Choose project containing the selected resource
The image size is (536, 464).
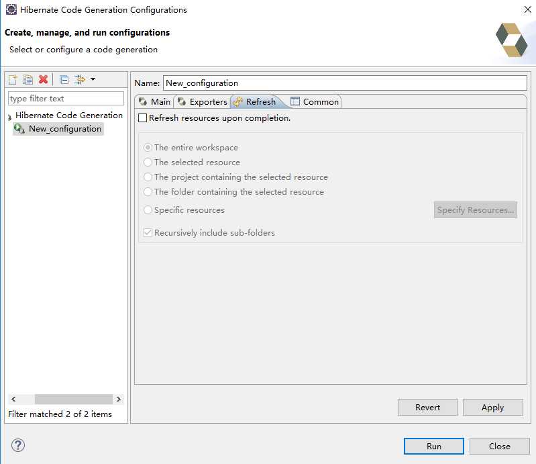148,177
